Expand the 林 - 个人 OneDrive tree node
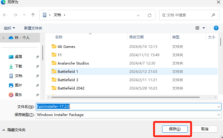This screenshot has height=138, width=223. click(x=4, y=38)
